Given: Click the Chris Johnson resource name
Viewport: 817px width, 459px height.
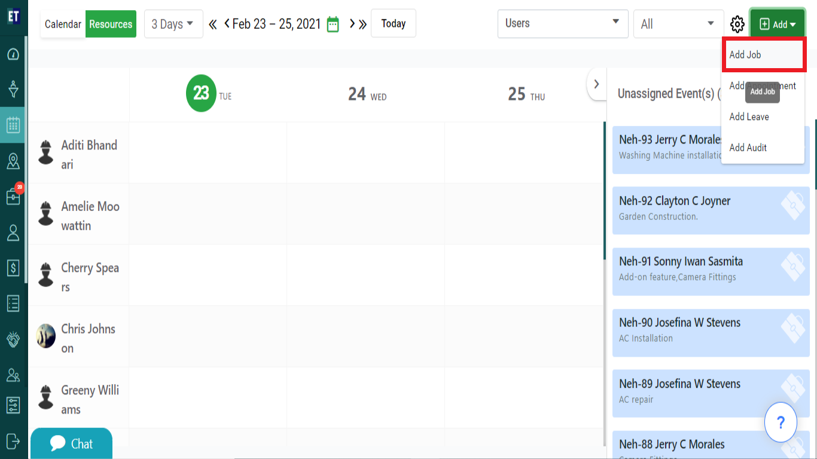Looking at the screenshot, I should coord(89,338).
